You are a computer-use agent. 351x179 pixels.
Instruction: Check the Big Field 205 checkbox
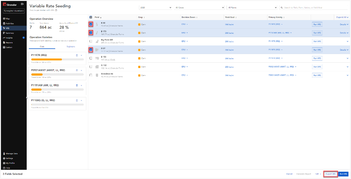tap(91, 41)
